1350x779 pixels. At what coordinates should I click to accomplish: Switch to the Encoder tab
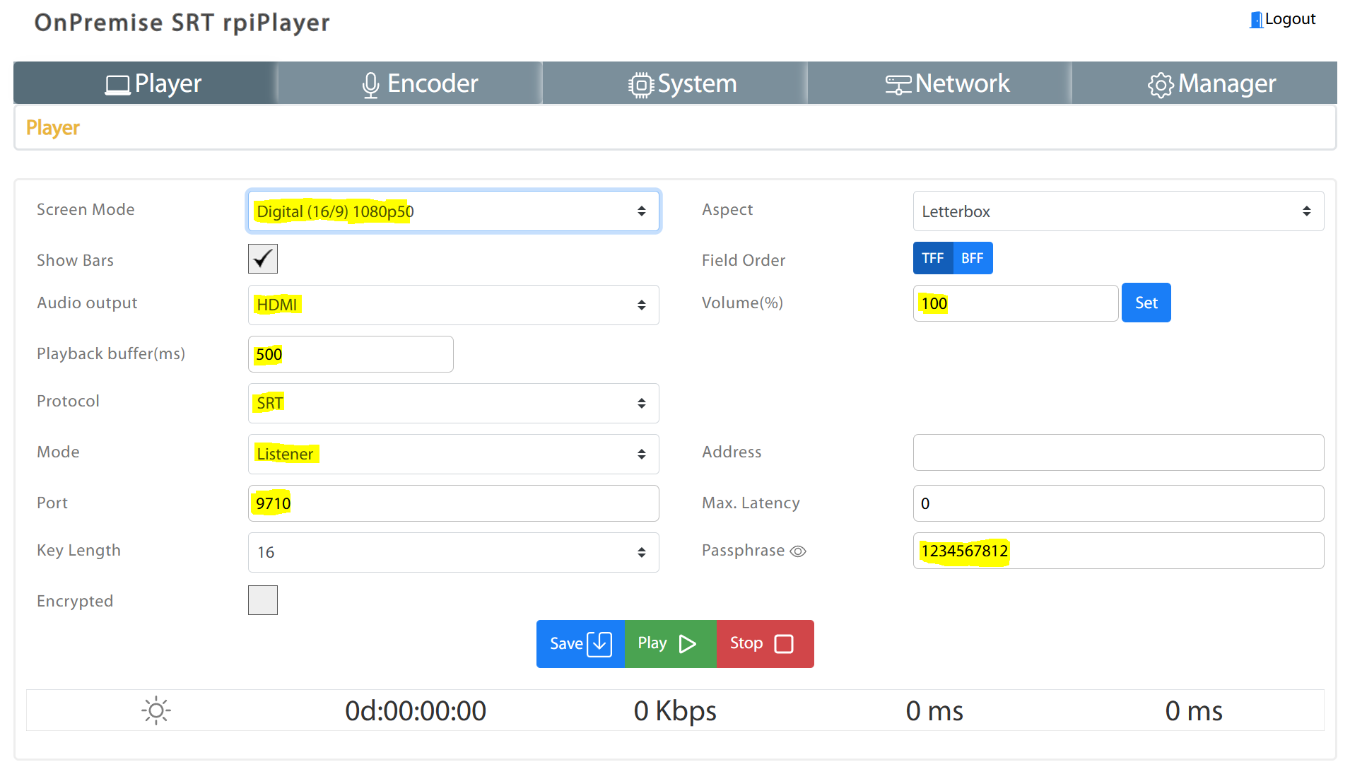tap(410, 83)
